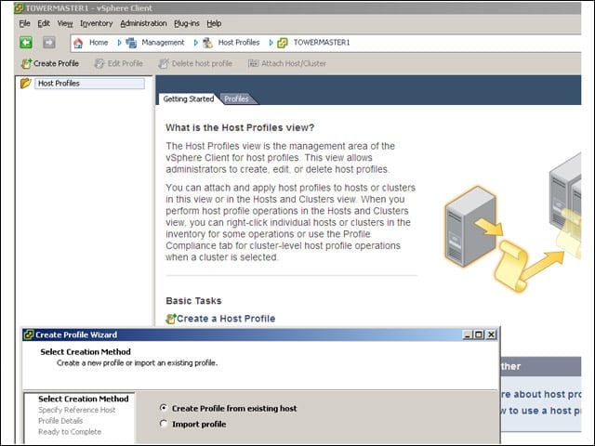Click the Edit Profile toolbar label

(126, 63)
